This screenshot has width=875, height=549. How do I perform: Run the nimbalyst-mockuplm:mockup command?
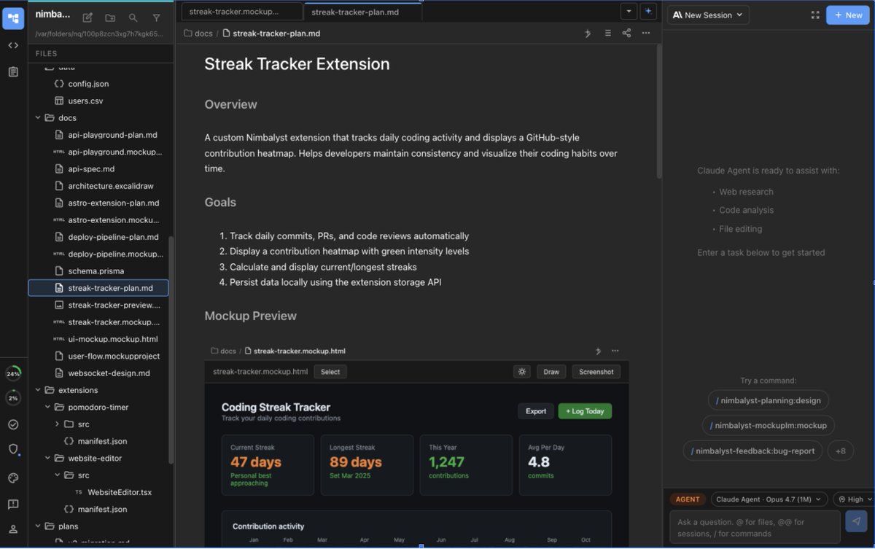click(x=769, y=425)
